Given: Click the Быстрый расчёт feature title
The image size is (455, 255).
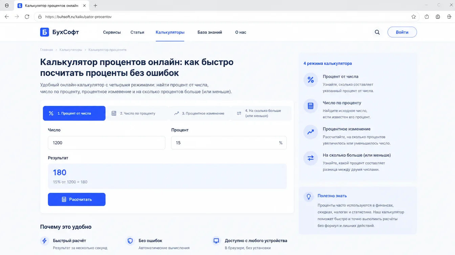Looking at the screenshot, I should 69,240.
